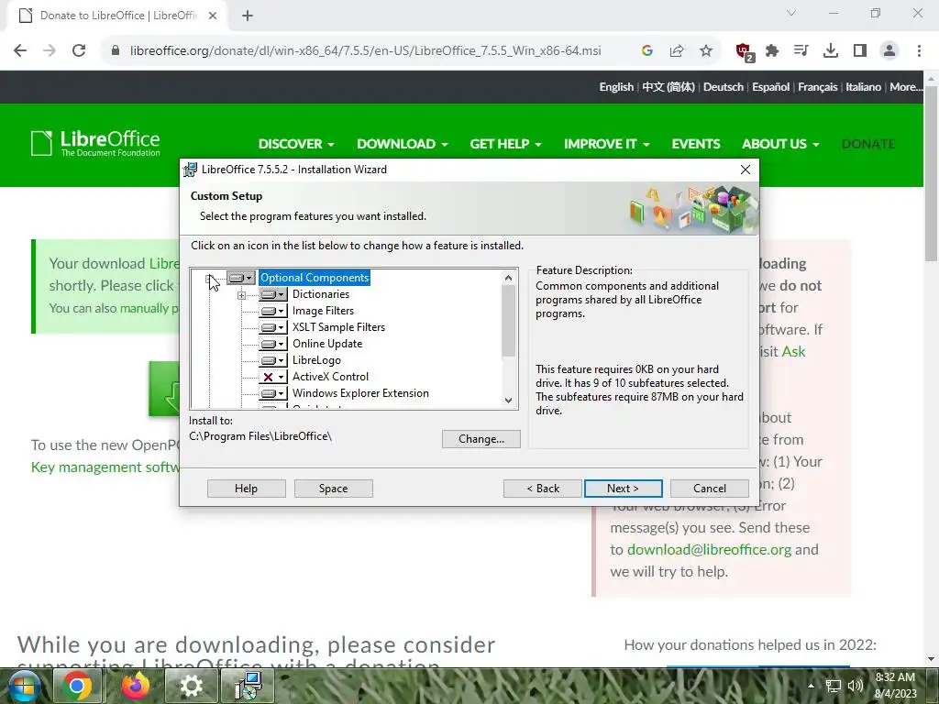Open Image Filters feature install dropdown
Screen dimensions: 939x704
coord(272,311)
